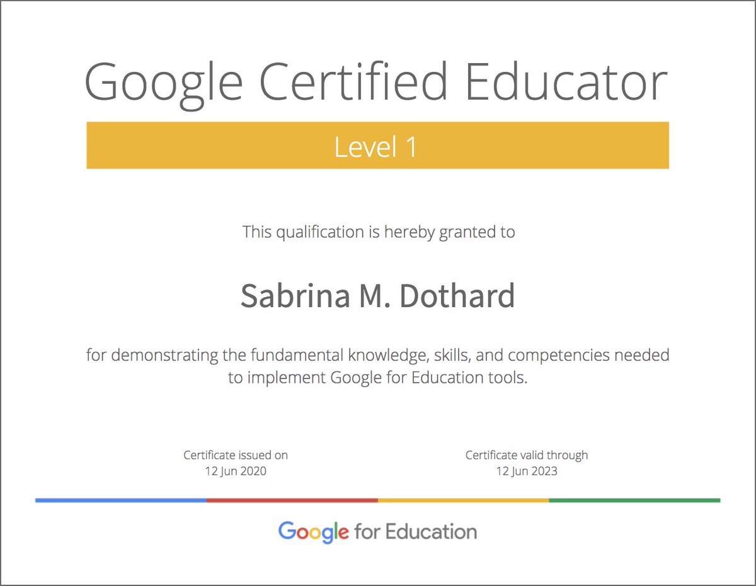Select the name 'Sabrina M. Dothard'

pos(378,295)
